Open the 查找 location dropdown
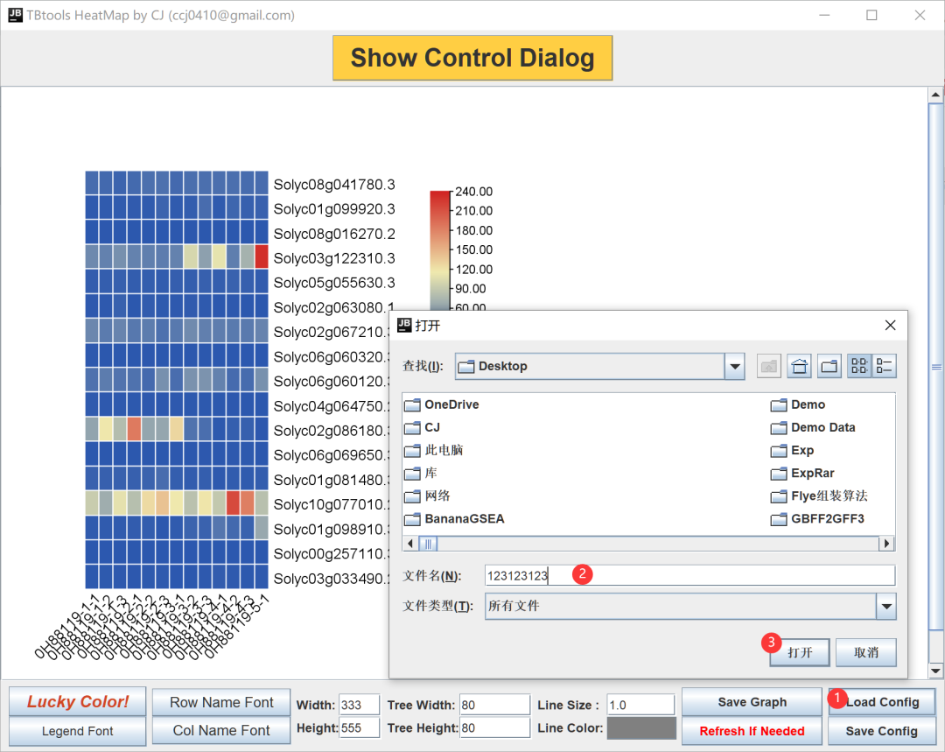The height and width of the screenshot is (752, 945). coord(734,366)
